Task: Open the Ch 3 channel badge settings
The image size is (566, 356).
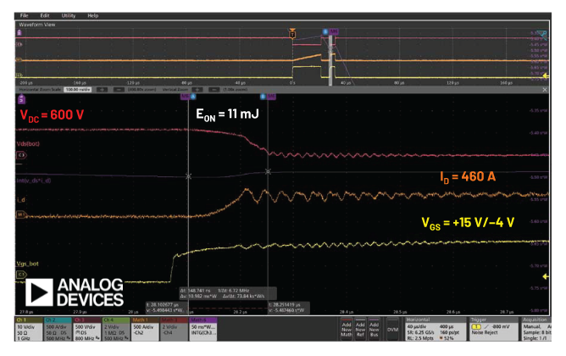Action: pos(89,326)
